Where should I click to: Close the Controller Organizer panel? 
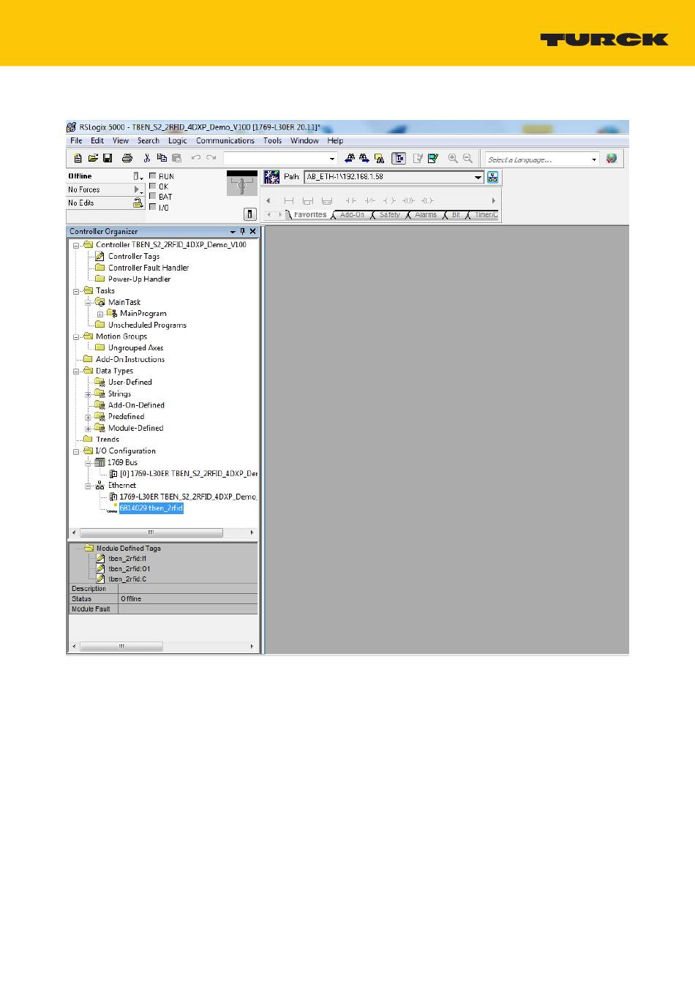(x=253, y=231)
